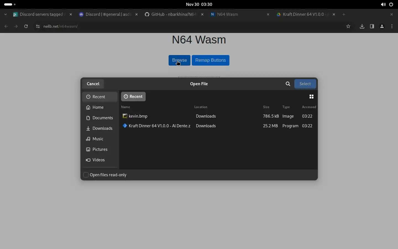The image size is (398, 249).
Task: Click the Open File dialog title
Action: click(x=199, y=84)
